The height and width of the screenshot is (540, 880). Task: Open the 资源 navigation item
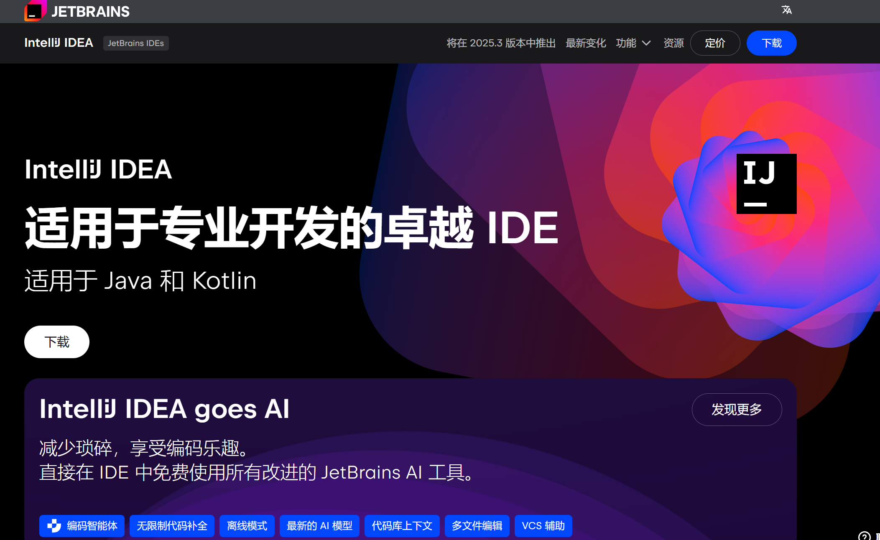coord(673,43)
